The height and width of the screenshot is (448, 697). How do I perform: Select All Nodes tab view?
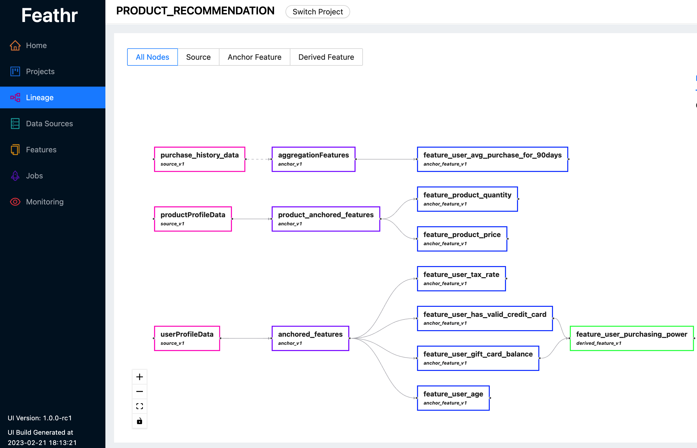coord(152,57)
